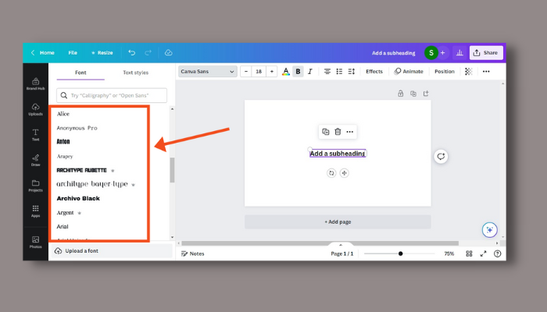Screen dimensions: 547x312
Task: Open the Brand Hub sidebar panel
Action: point(36,84)
